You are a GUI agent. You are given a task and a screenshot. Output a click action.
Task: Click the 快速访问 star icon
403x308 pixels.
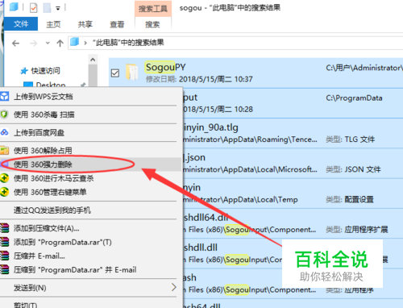(24, 71)
